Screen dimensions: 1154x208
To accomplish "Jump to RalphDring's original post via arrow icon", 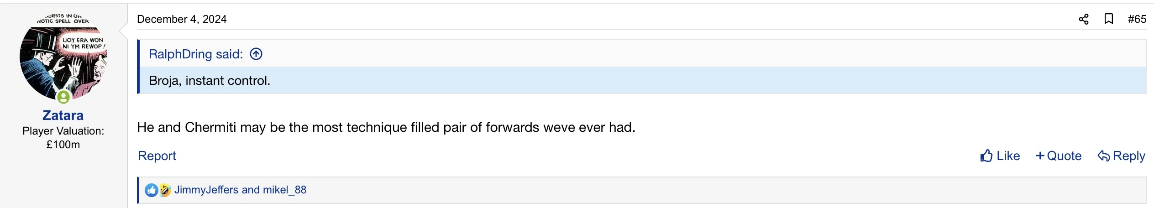I will (x=256, y=54).
